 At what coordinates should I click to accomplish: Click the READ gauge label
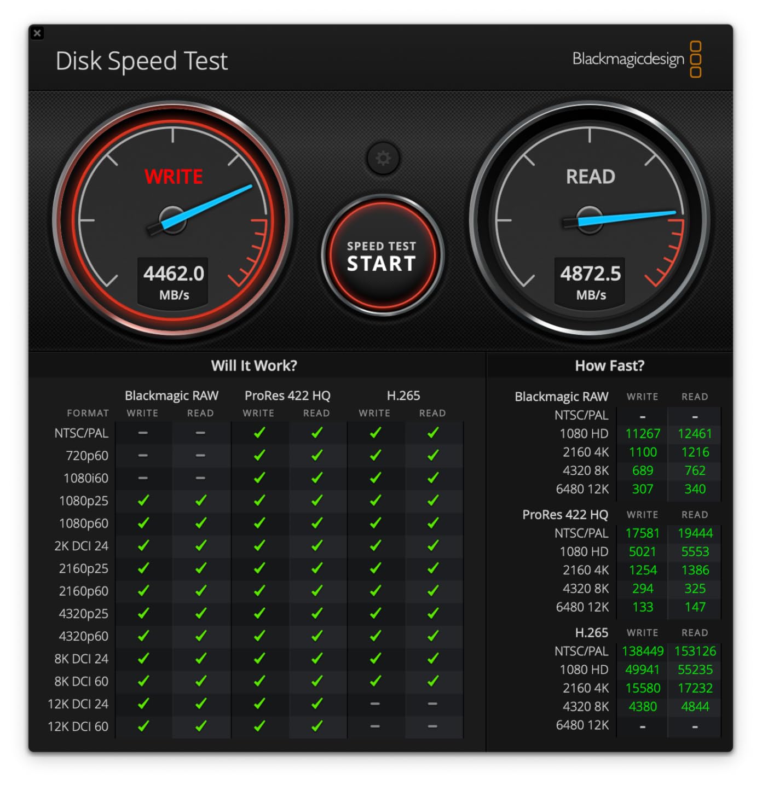point(590,177)
